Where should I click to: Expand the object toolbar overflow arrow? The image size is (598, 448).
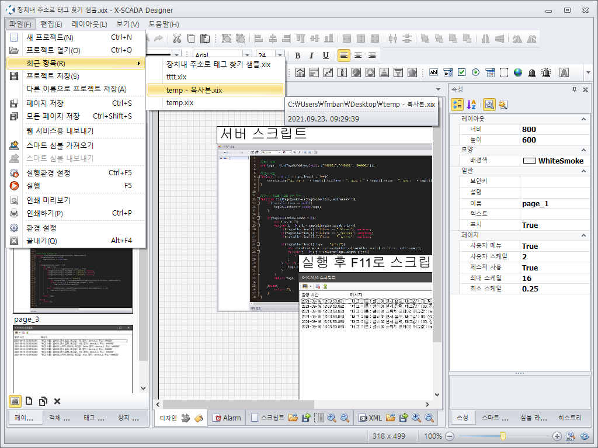(x=589, y=72)
